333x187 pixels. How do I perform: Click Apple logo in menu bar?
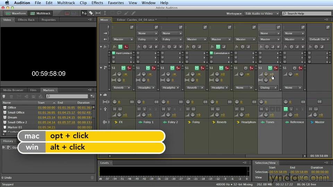tap(7, 3)
